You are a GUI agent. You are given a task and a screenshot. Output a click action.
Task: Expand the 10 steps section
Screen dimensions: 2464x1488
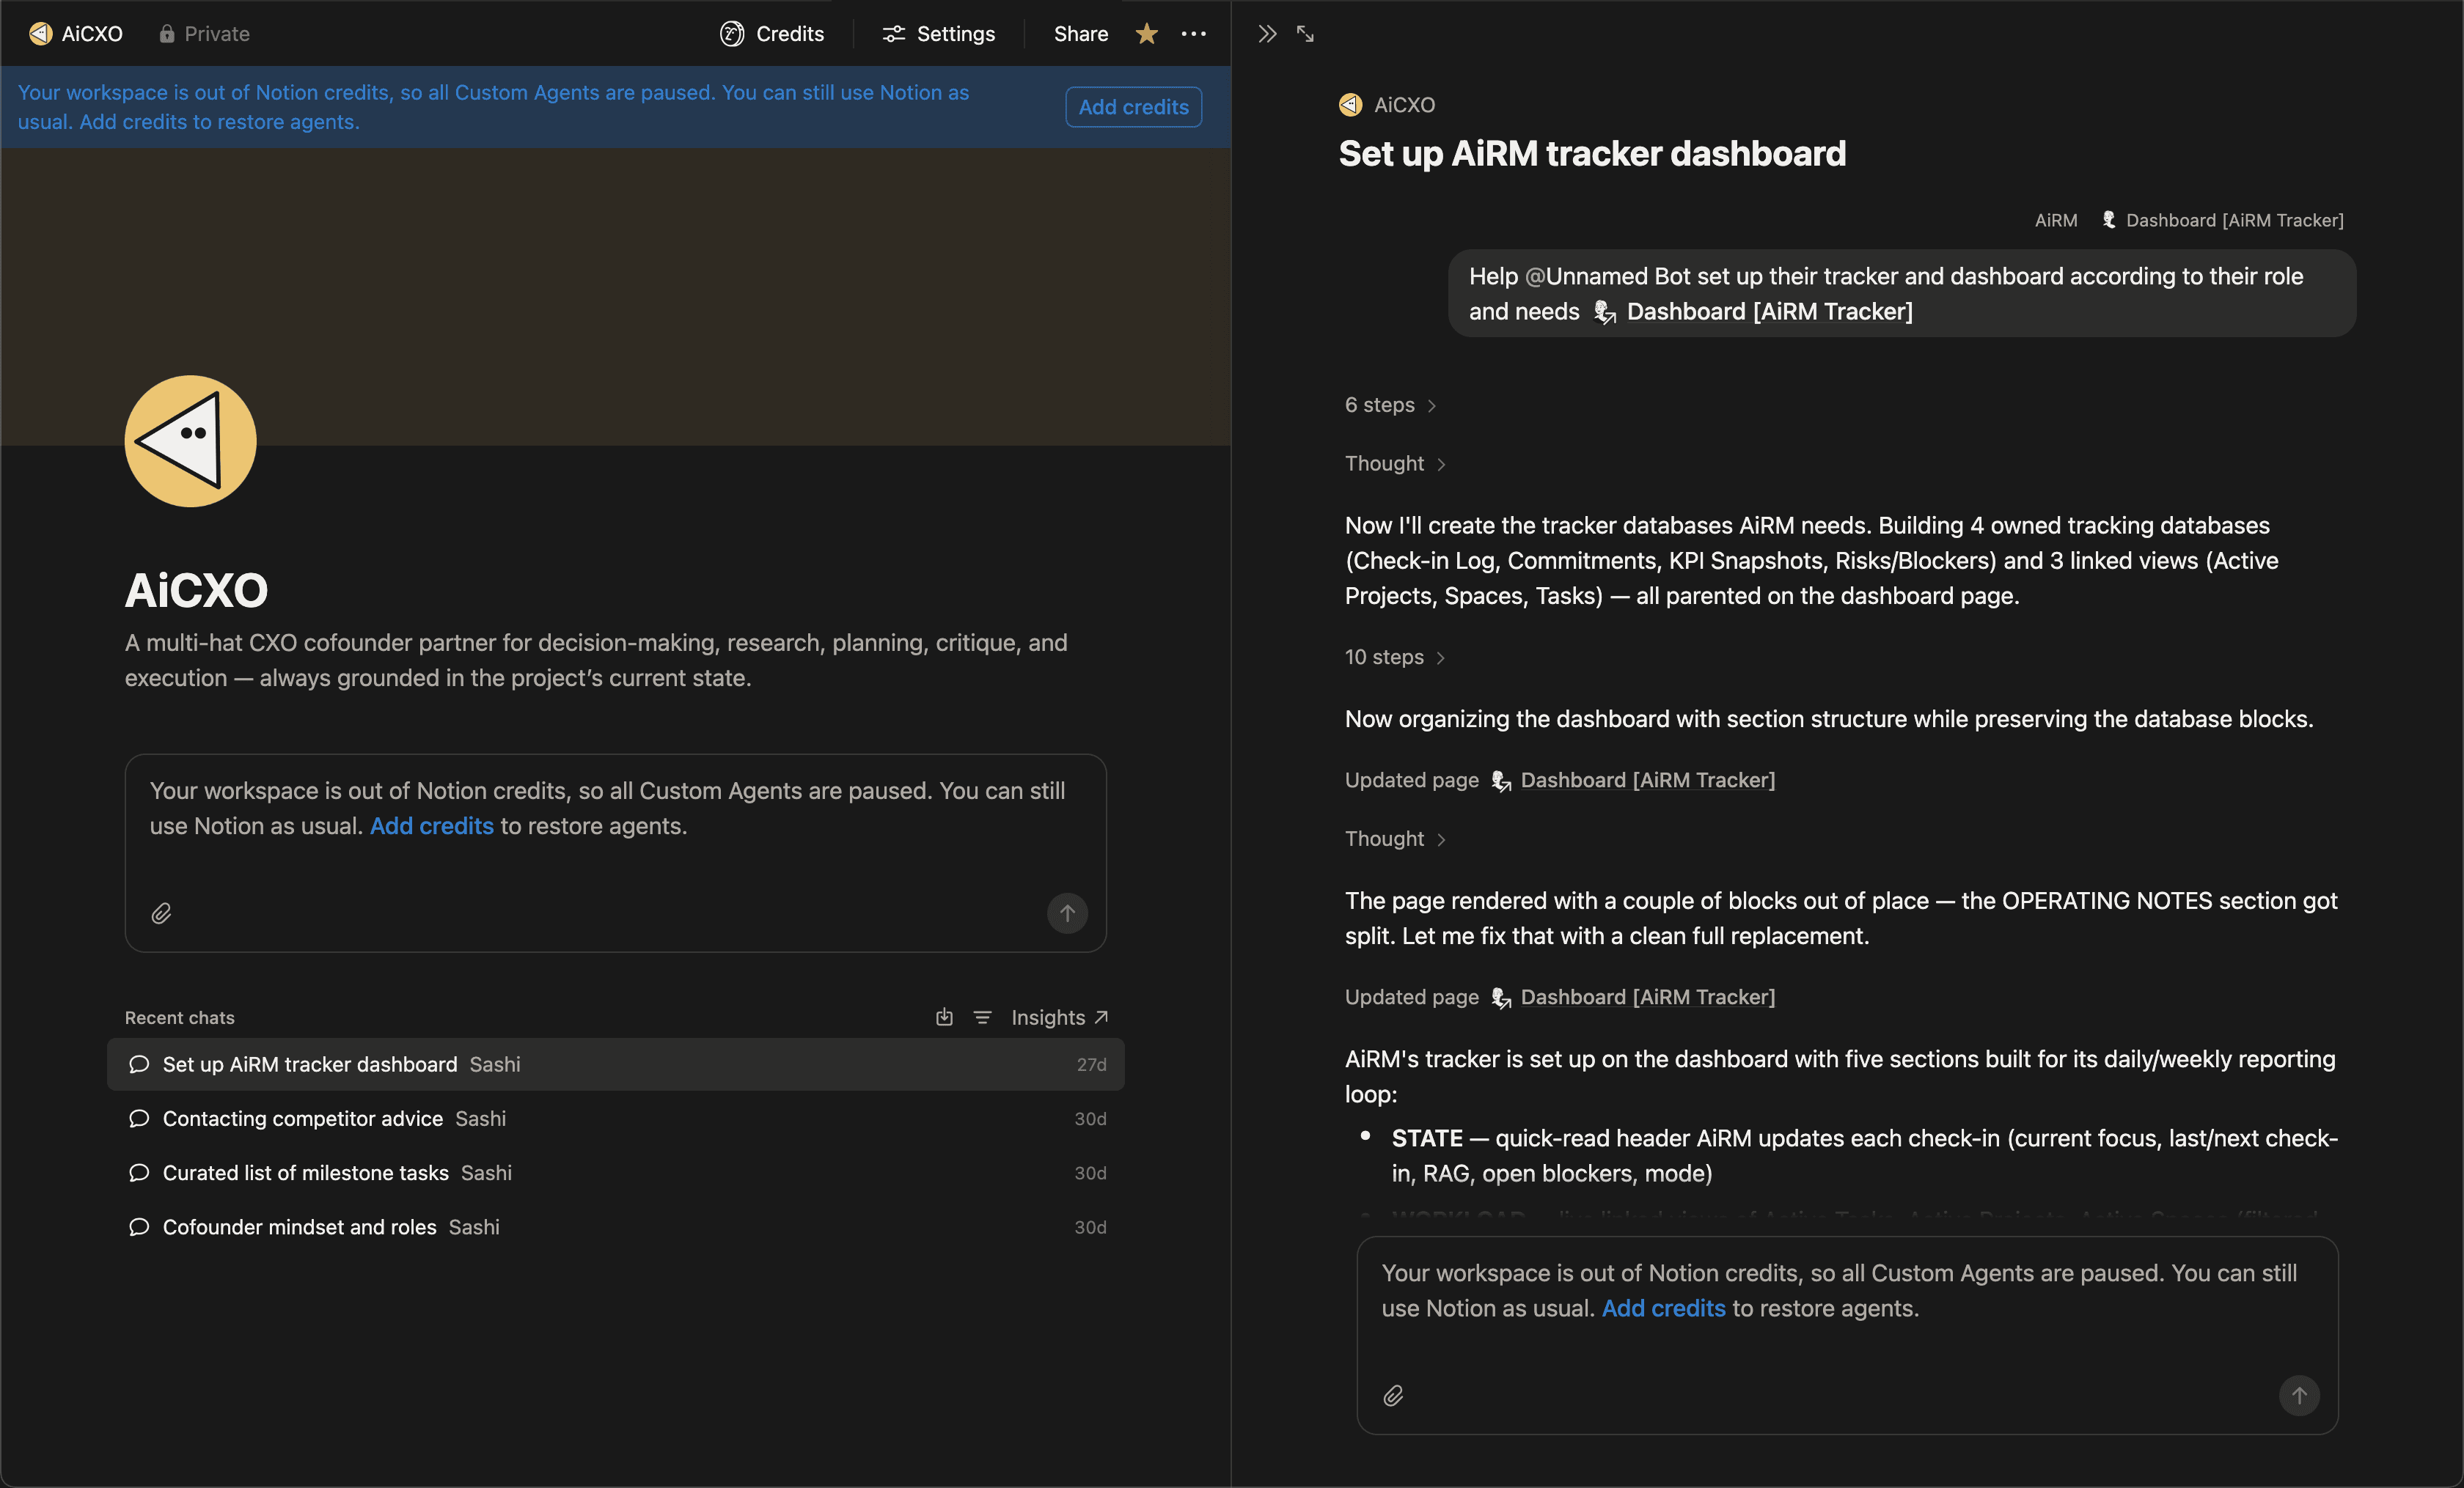click(x=1395, y=658)
